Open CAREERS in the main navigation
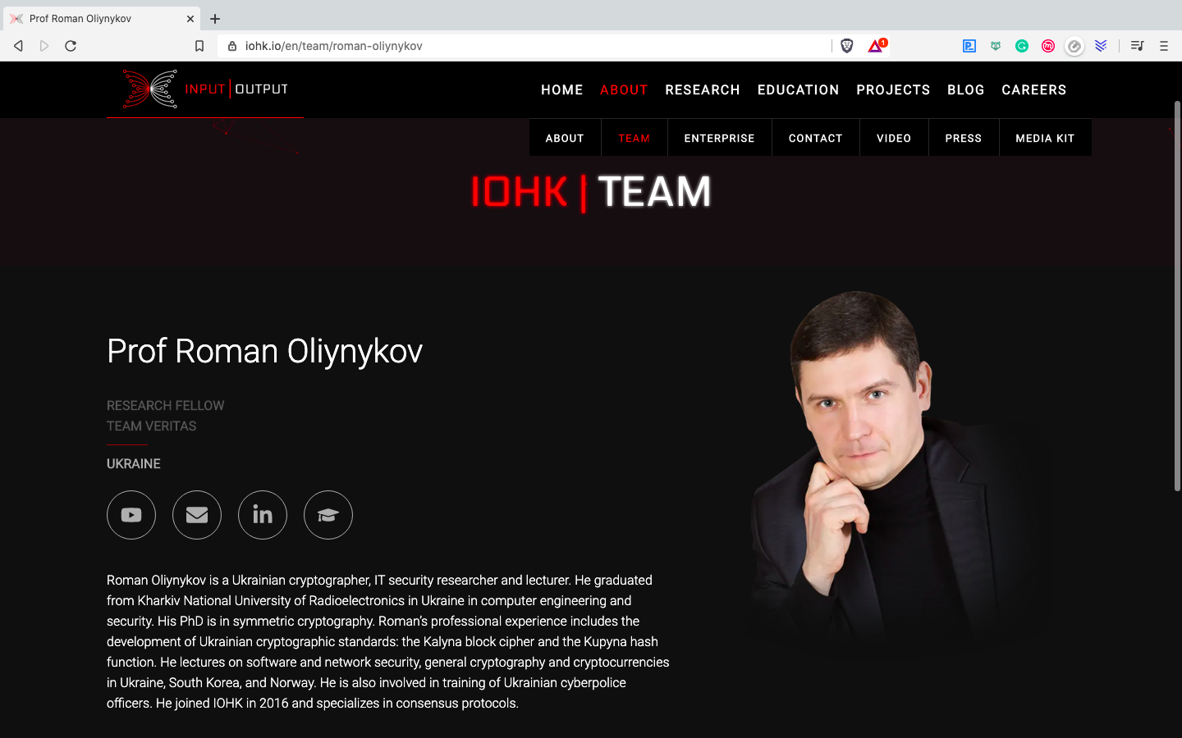The image size is (1182, 738). click(x=1034, y=90)
